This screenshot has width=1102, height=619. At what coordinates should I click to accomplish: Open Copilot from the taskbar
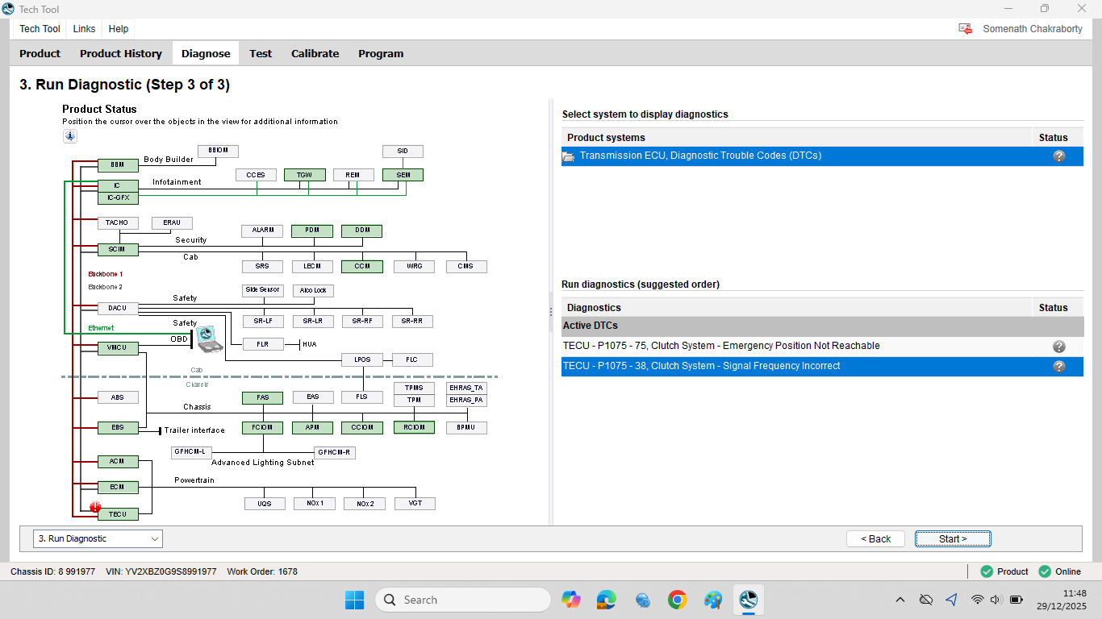click(571, 600)
